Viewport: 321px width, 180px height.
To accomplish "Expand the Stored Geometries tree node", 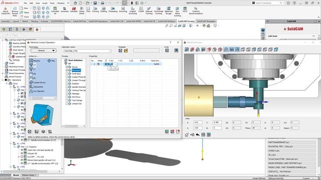I will tap(3, 73).
